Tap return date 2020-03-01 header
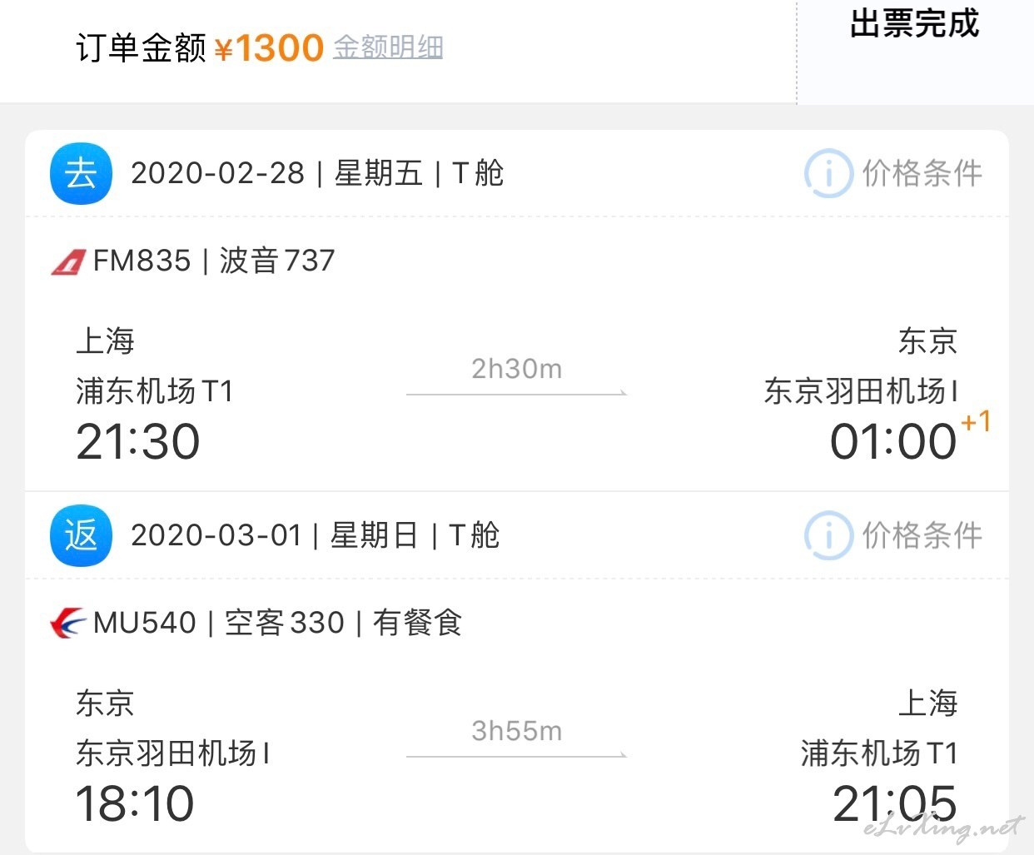 click(x=216, y=535)
